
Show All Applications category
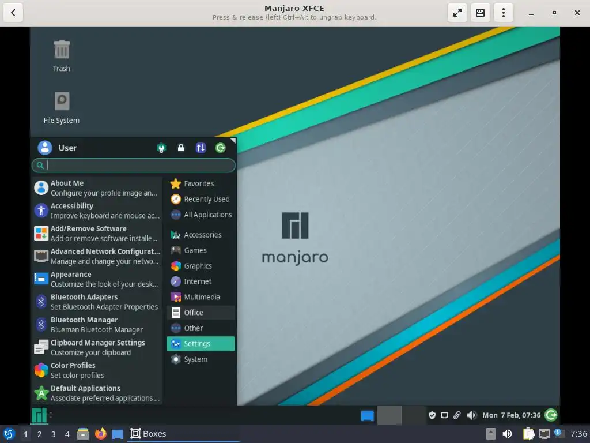point(201,215)
